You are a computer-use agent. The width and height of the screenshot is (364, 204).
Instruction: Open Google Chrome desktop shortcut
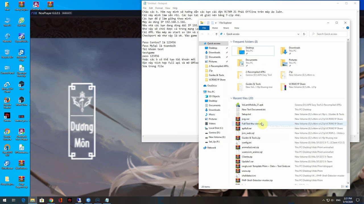7,134
